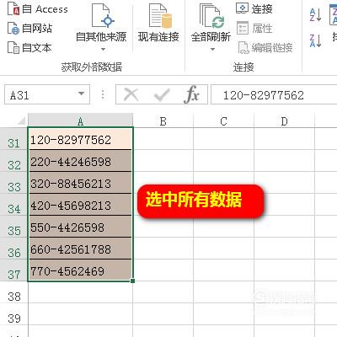Click cell containing 120-82977562

point(80,139)
